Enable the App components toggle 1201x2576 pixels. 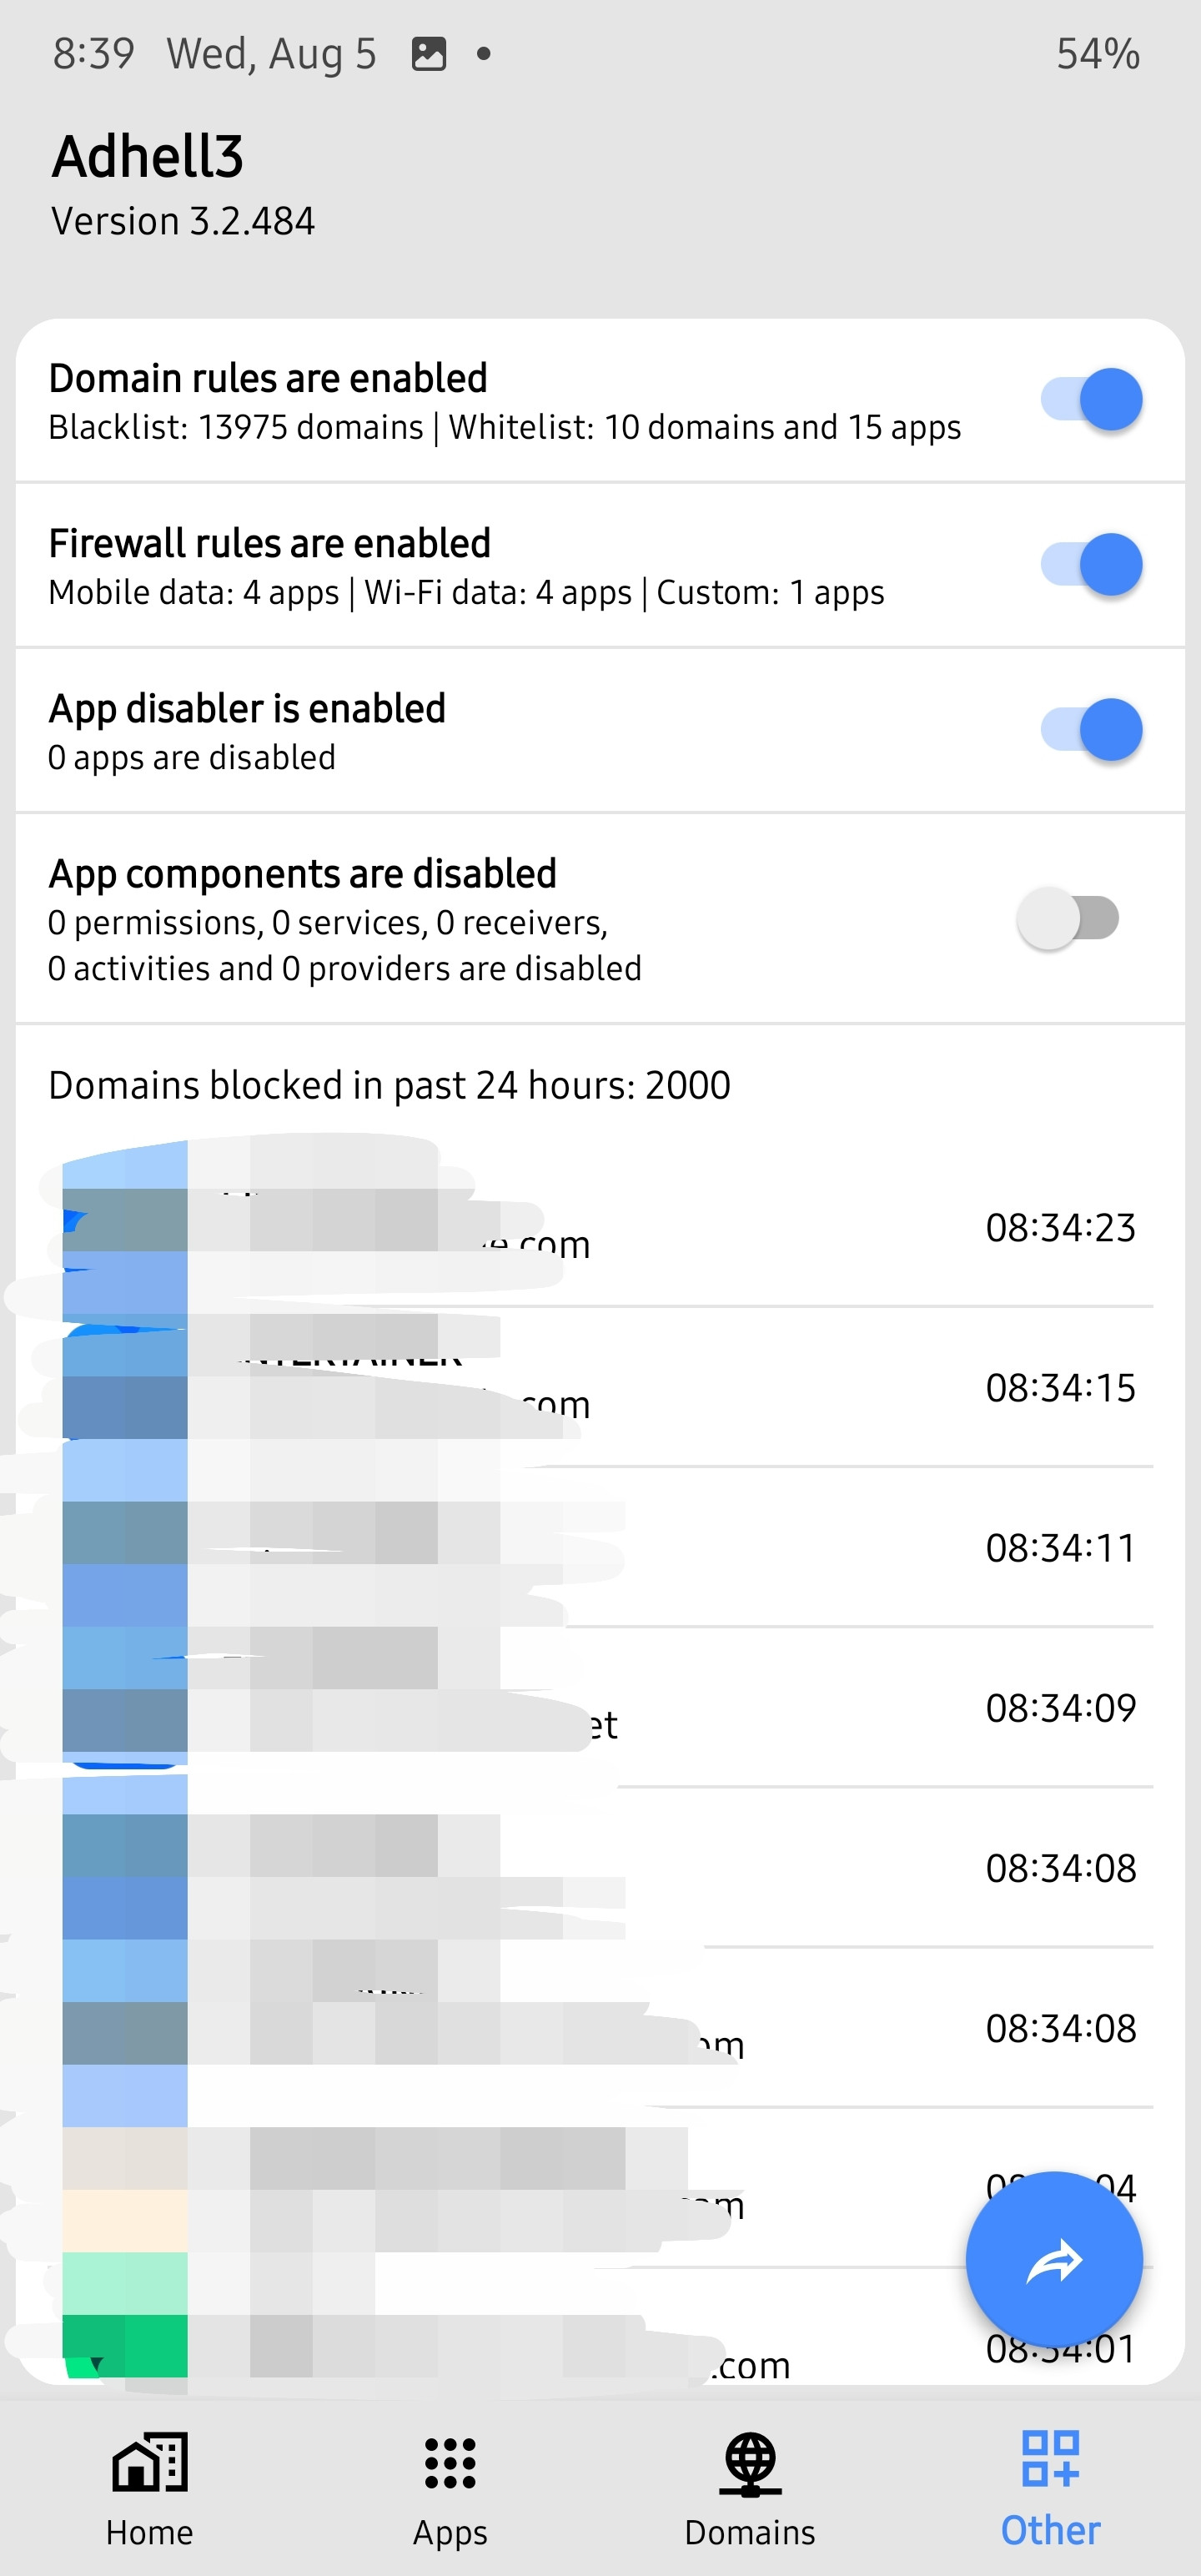[x=1068, y=918]
